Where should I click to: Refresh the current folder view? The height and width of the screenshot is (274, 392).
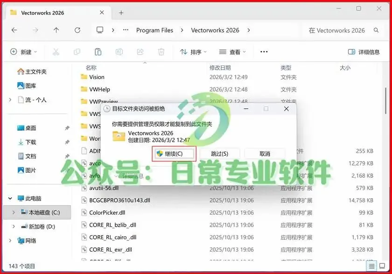point(77,30)
